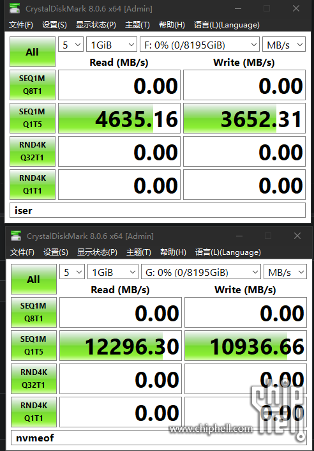The image size is (314, 451).
Task: Click CrystalDiskMark app icon in top window
Action: point(15,8)
